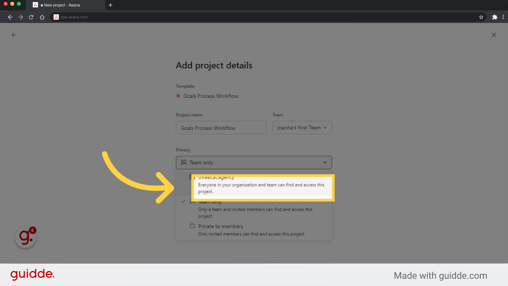Open the guidde extension bubble
This screenshot has height=286, width=508.
[25, 238]
